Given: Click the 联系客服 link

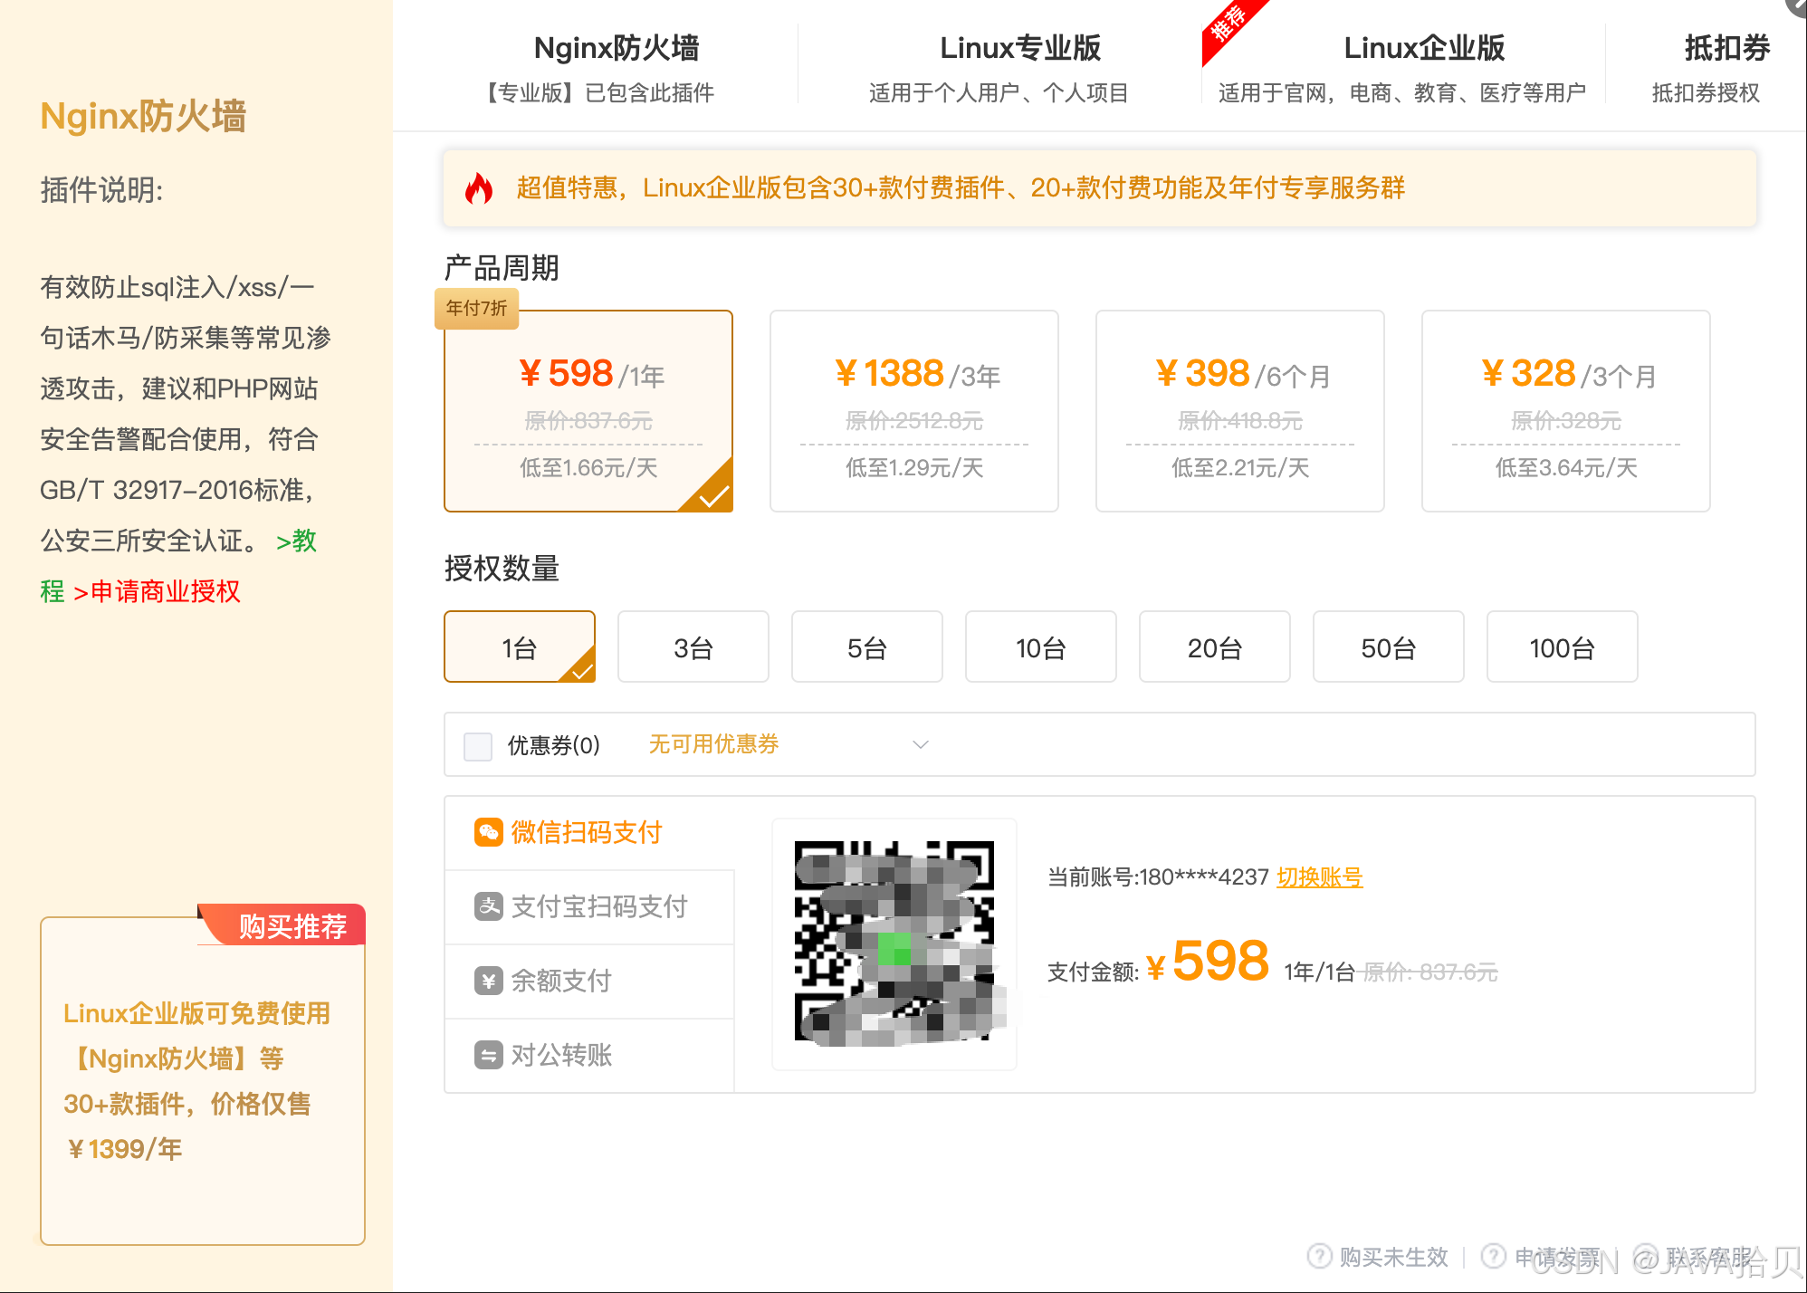Looking at the screenshot, I should 1709,1257.
